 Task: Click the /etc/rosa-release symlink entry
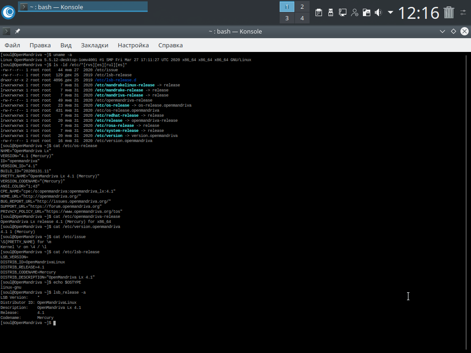click(114, 126)
